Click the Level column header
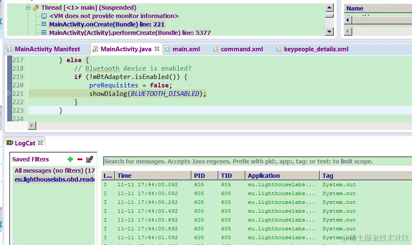This screenshot has height=245, width=412. click(x=108, y=176)
